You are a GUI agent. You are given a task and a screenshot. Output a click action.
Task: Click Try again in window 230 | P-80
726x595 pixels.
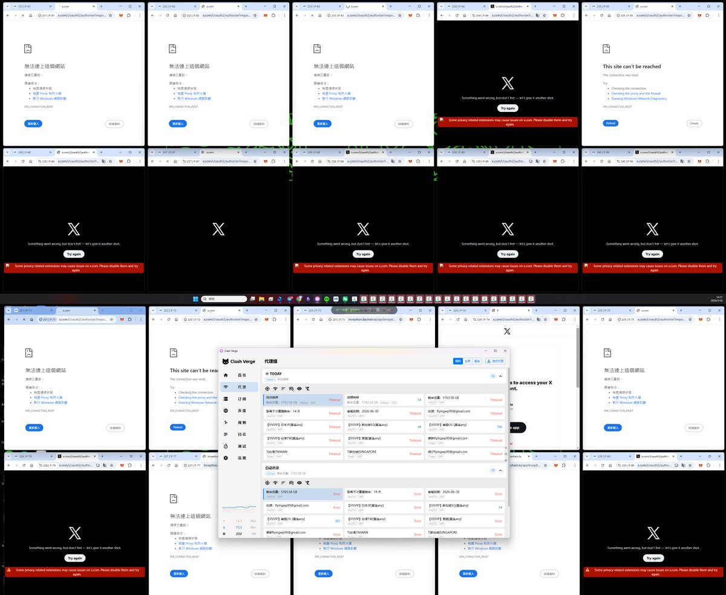(x=652, y=558)
